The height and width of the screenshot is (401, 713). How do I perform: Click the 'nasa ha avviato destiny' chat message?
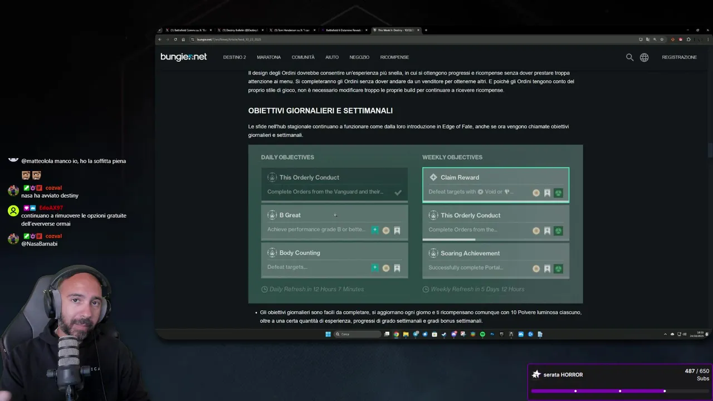(x=50, y=195)
